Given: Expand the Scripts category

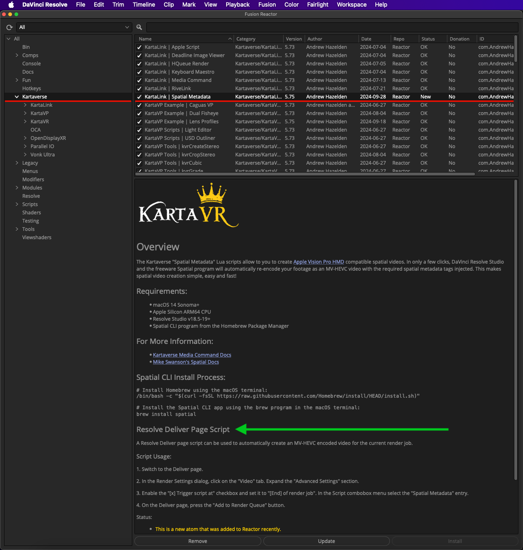Looking at the screenshot, I should [17, 204].
